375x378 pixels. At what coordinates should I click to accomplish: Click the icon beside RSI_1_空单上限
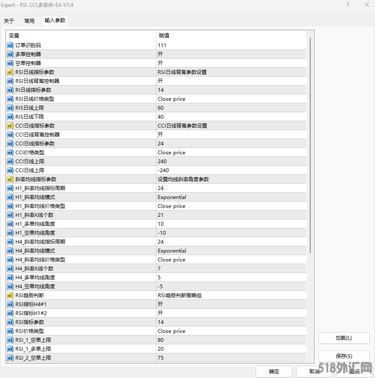click(x=10, y=340)
